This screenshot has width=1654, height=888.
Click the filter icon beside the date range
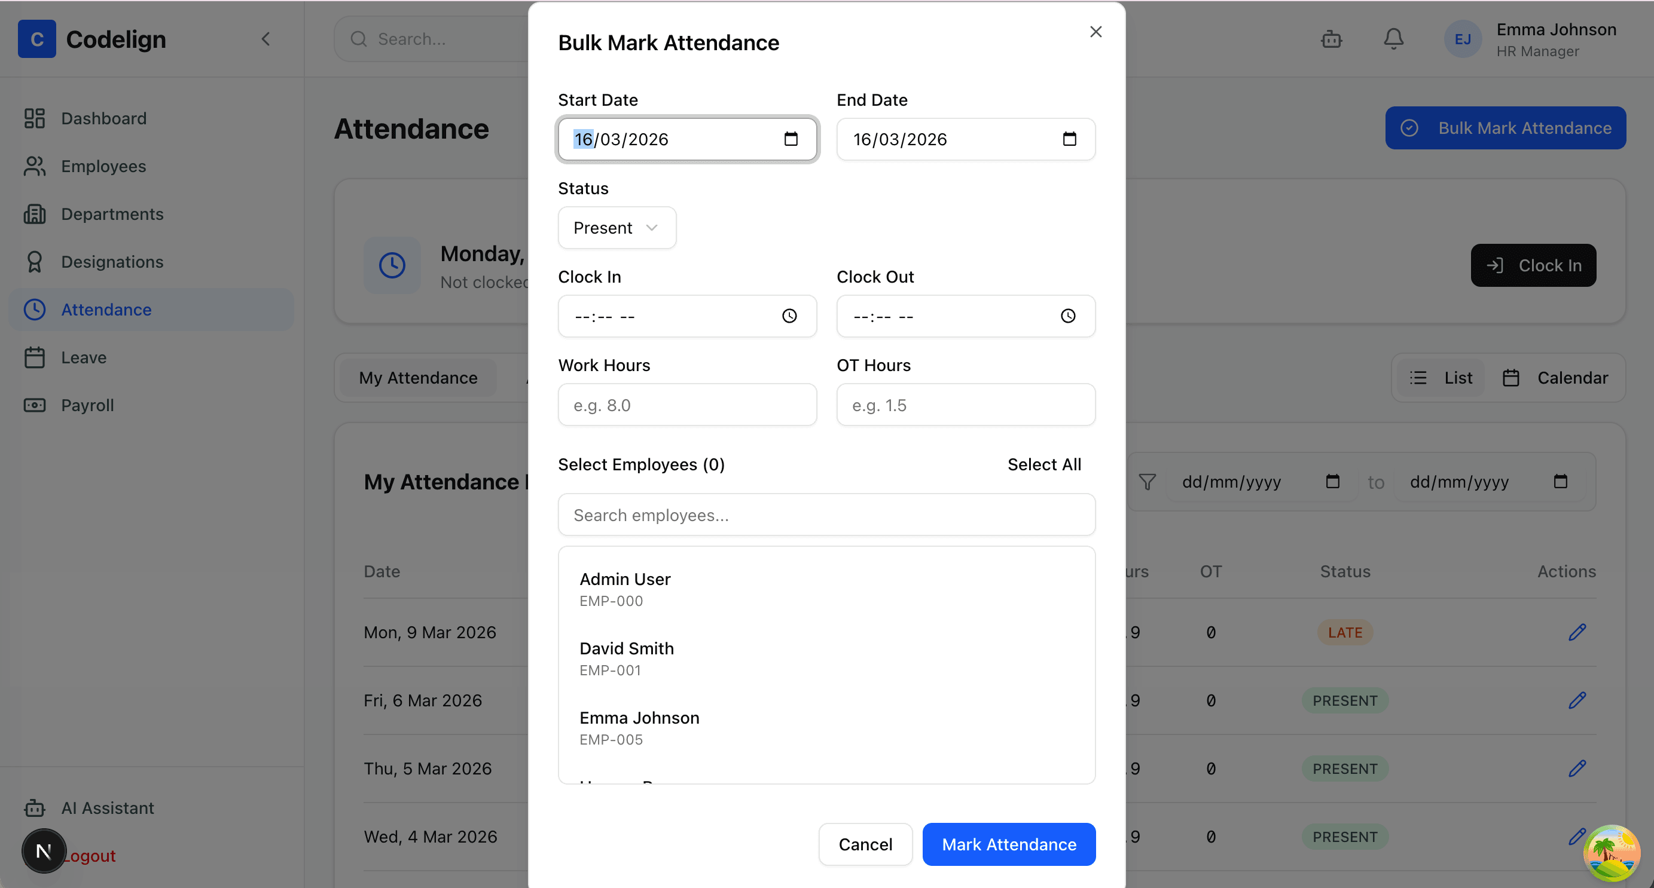[x=1148, y=482]
